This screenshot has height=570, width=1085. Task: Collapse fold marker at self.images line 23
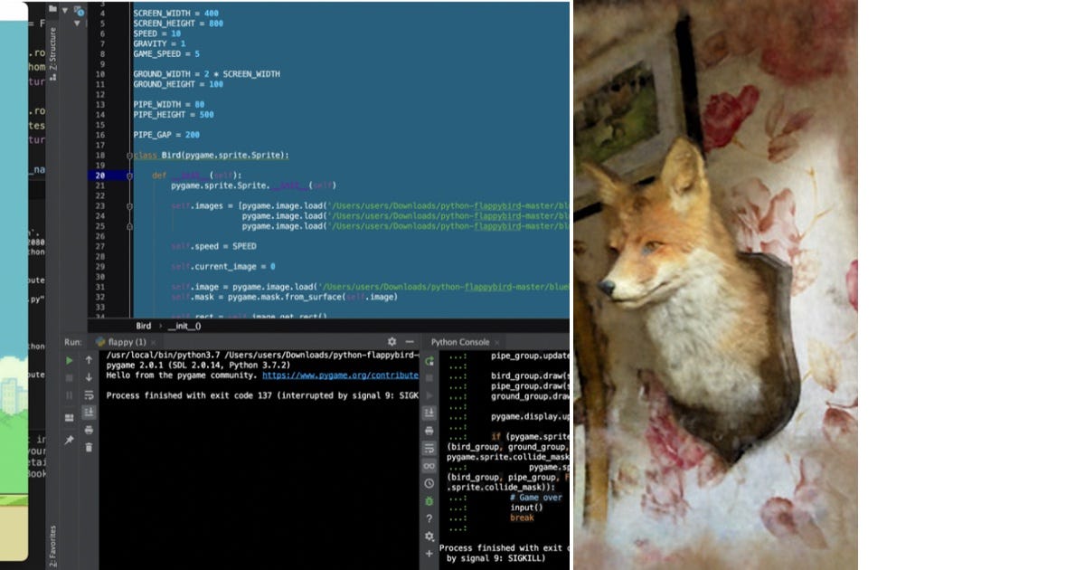130,206
